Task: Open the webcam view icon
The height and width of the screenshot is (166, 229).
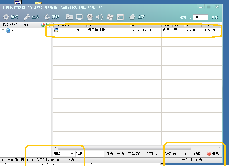Action: point(90,17)
